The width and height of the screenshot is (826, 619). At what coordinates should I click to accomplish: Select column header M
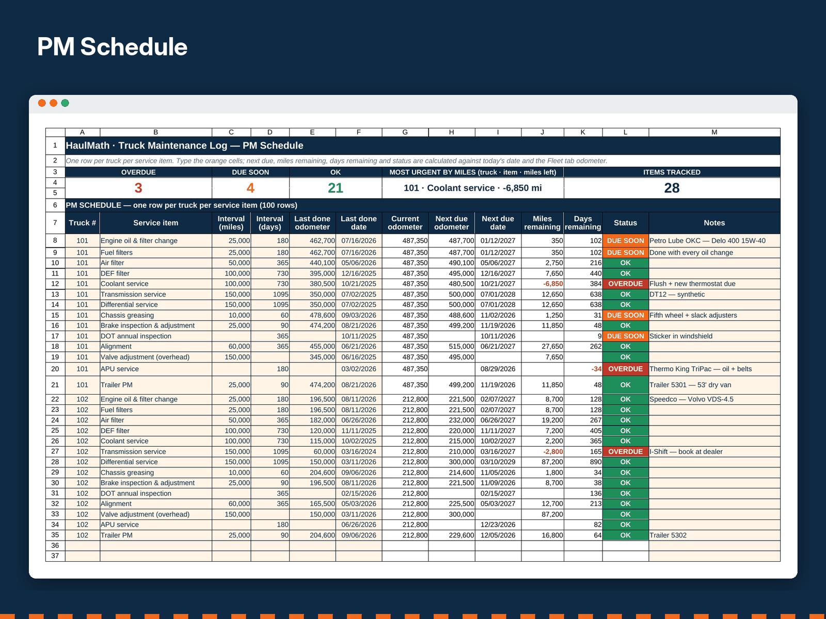pyautogui.click(x=714, y=132)
